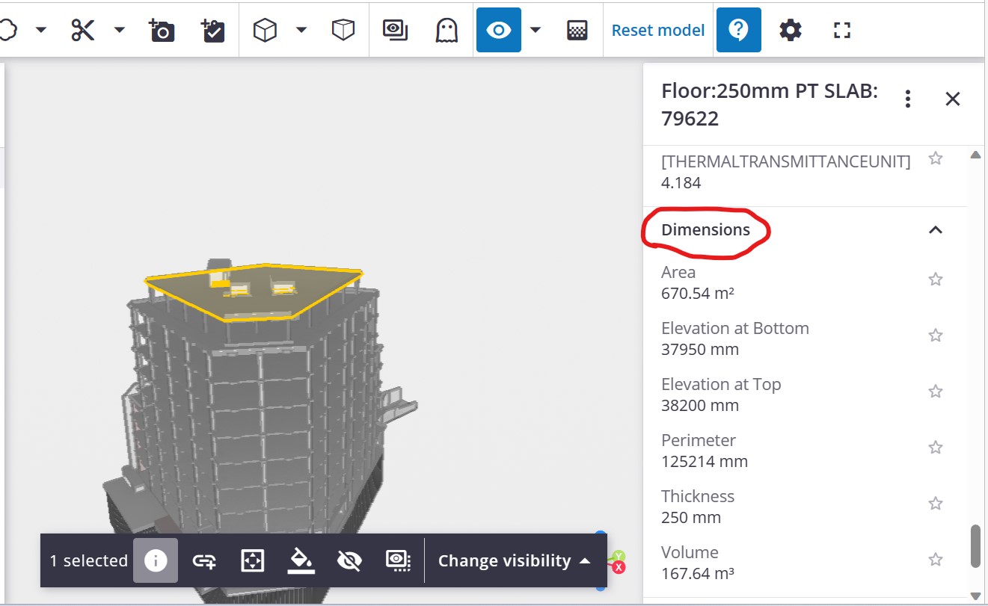
Task: Open settings with the gear icon
Action: (790, 30)
